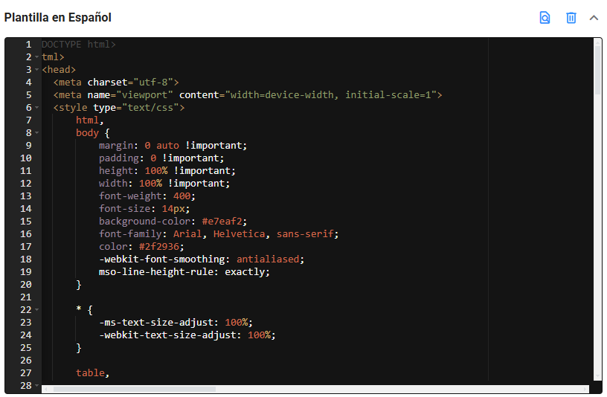607x397 pixels.
Task: Delete the Plantilla en Español template
Action: tap(571, 17)
